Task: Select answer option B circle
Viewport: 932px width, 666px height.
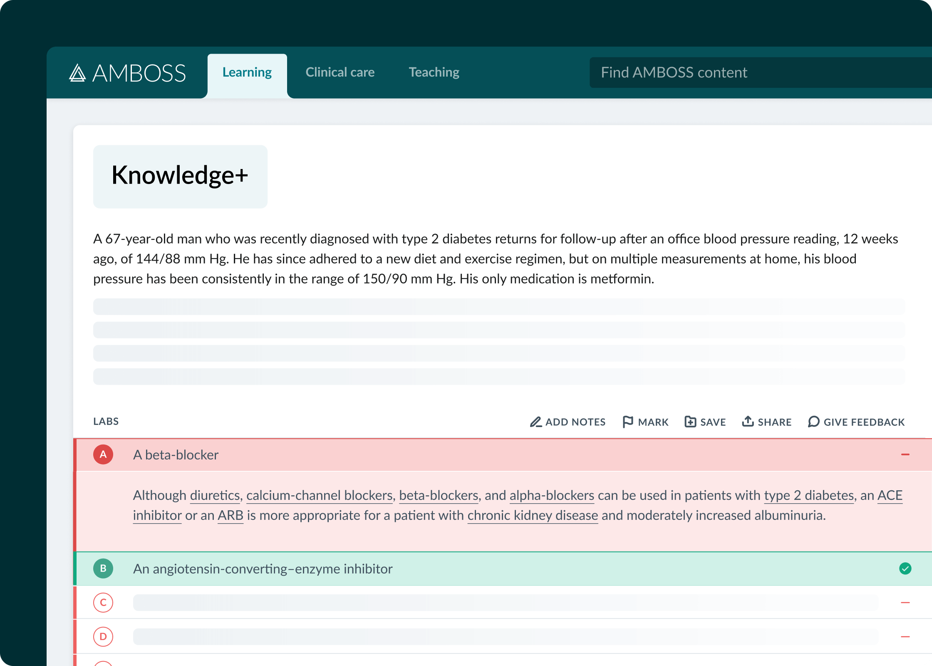Action: [x=103, y=569]
